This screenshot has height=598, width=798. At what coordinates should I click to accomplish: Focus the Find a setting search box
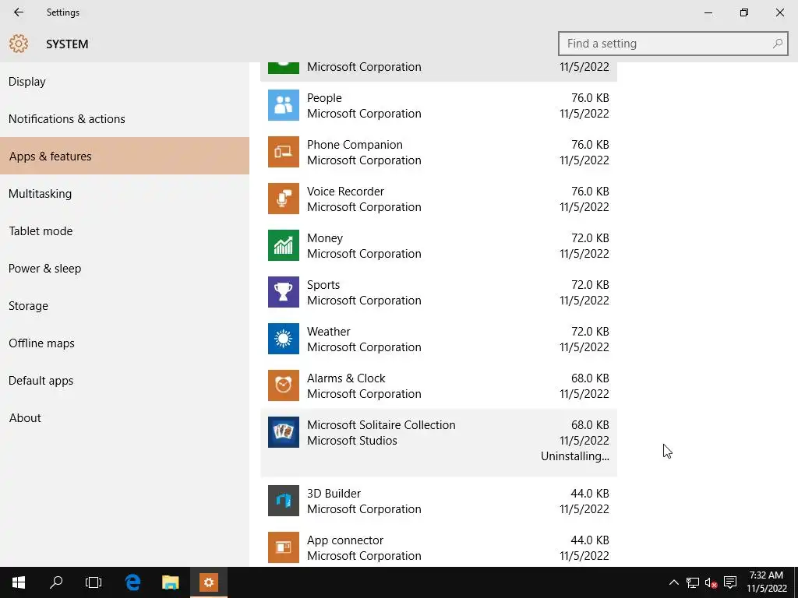click(x=673, y=44)
